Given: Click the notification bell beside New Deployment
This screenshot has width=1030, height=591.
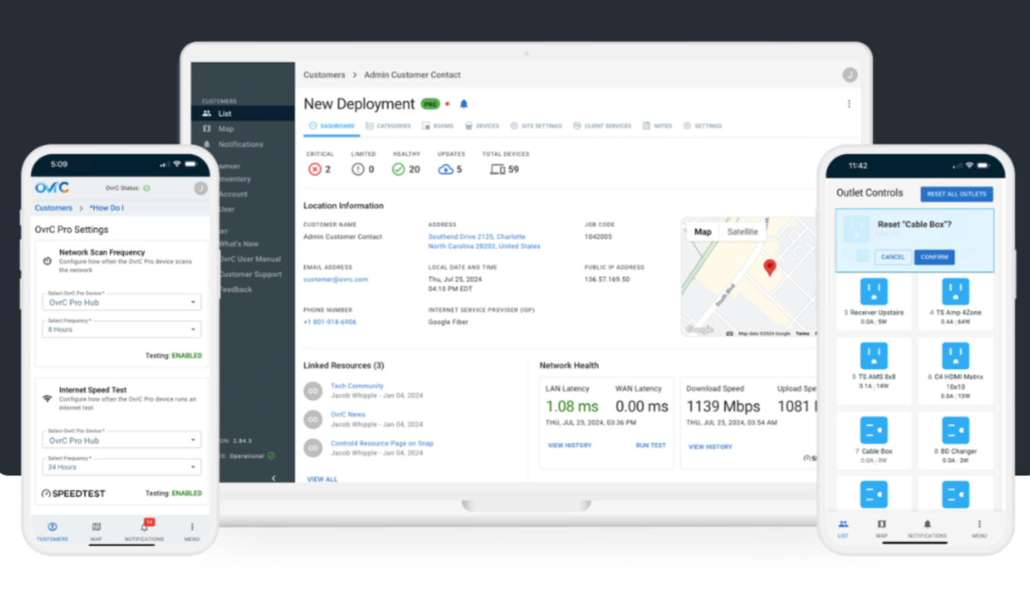Looking at the screenshot, I should pos(463,104).
